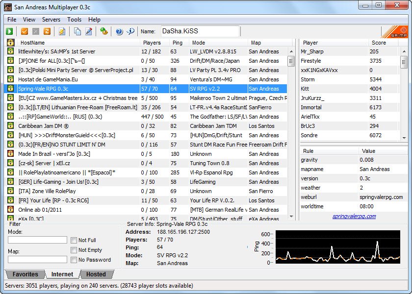Sort servers by the Map column header

(x=270, y=43)
